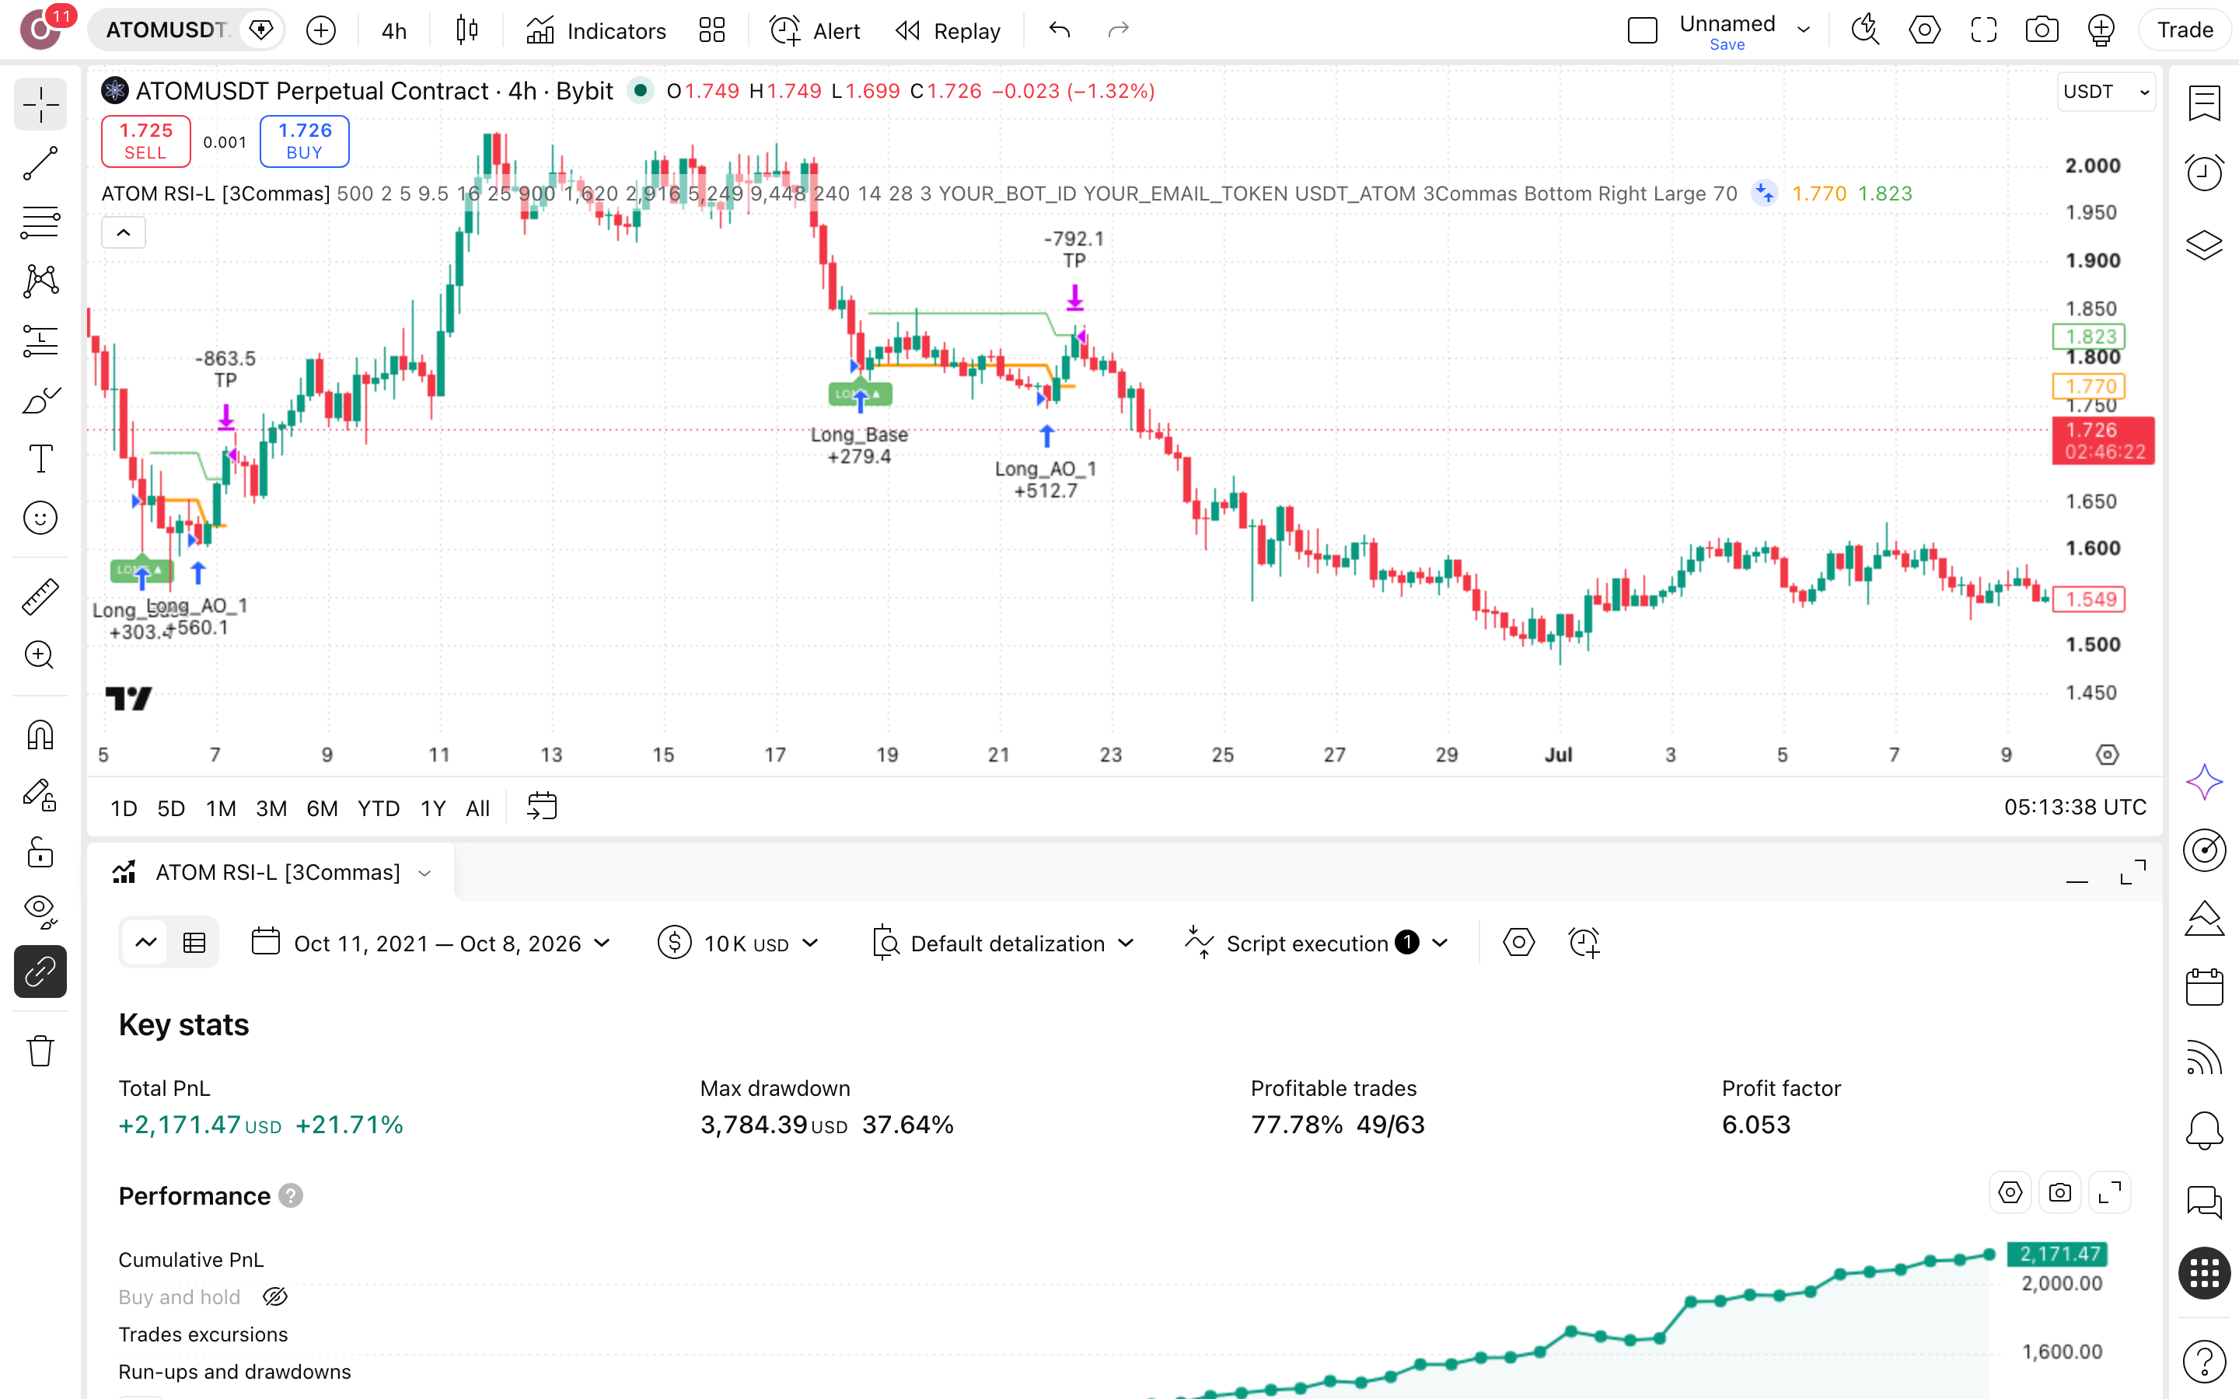Open quick search lightning icon
The height and width of the screenshot is (1399, 2239).
coord(1865,30)
